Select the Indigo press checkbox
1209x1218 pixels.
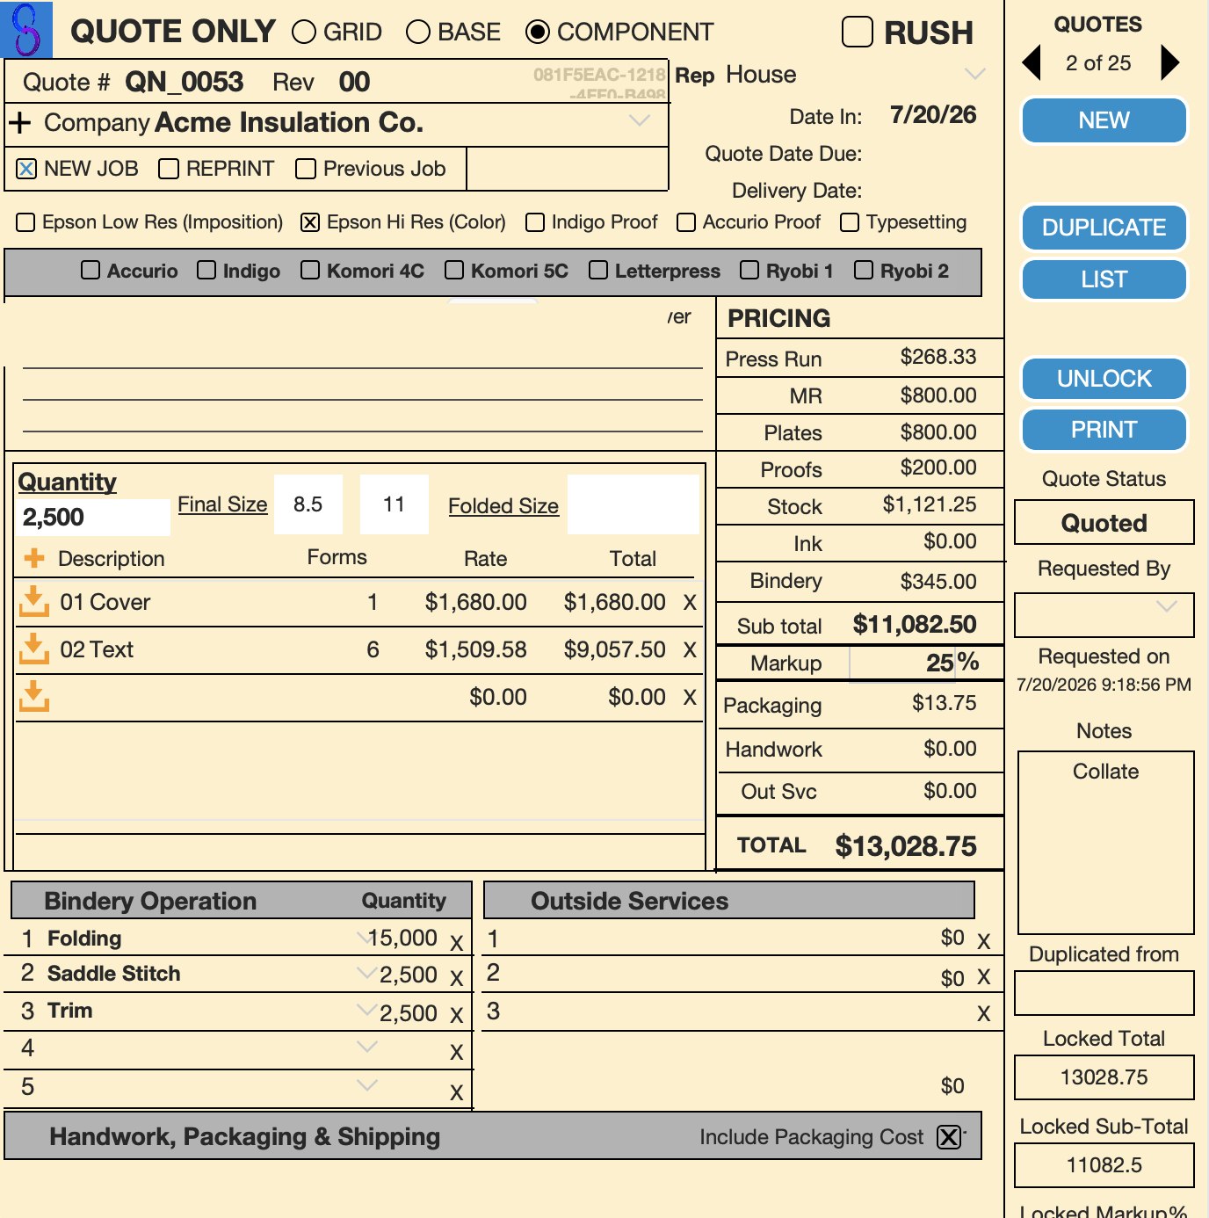pos(206,270)
